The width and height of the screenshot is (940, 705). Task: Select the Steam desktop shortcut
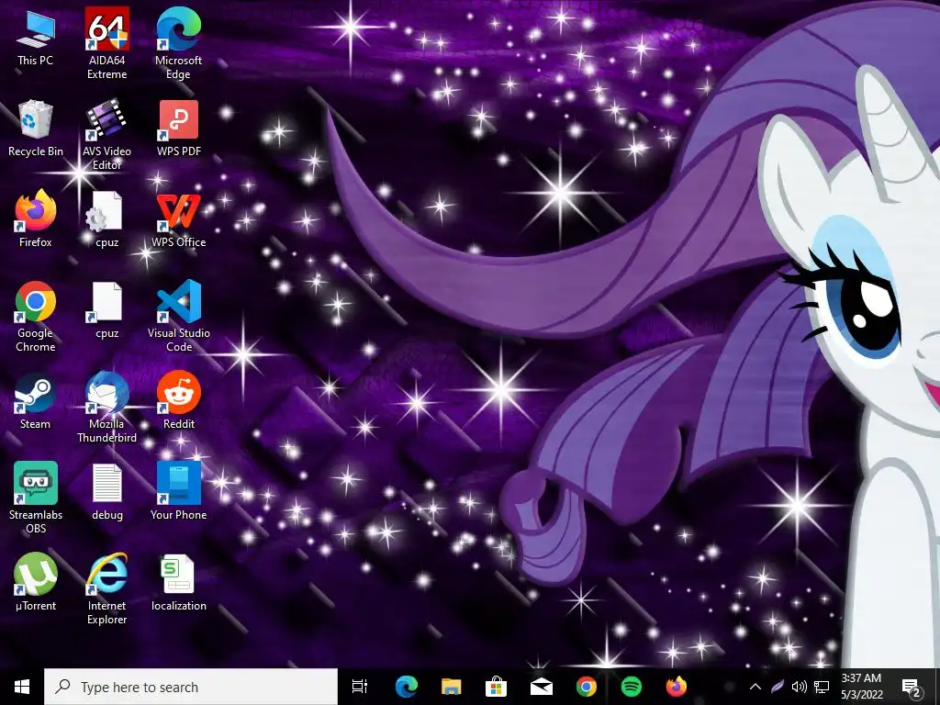36,401
